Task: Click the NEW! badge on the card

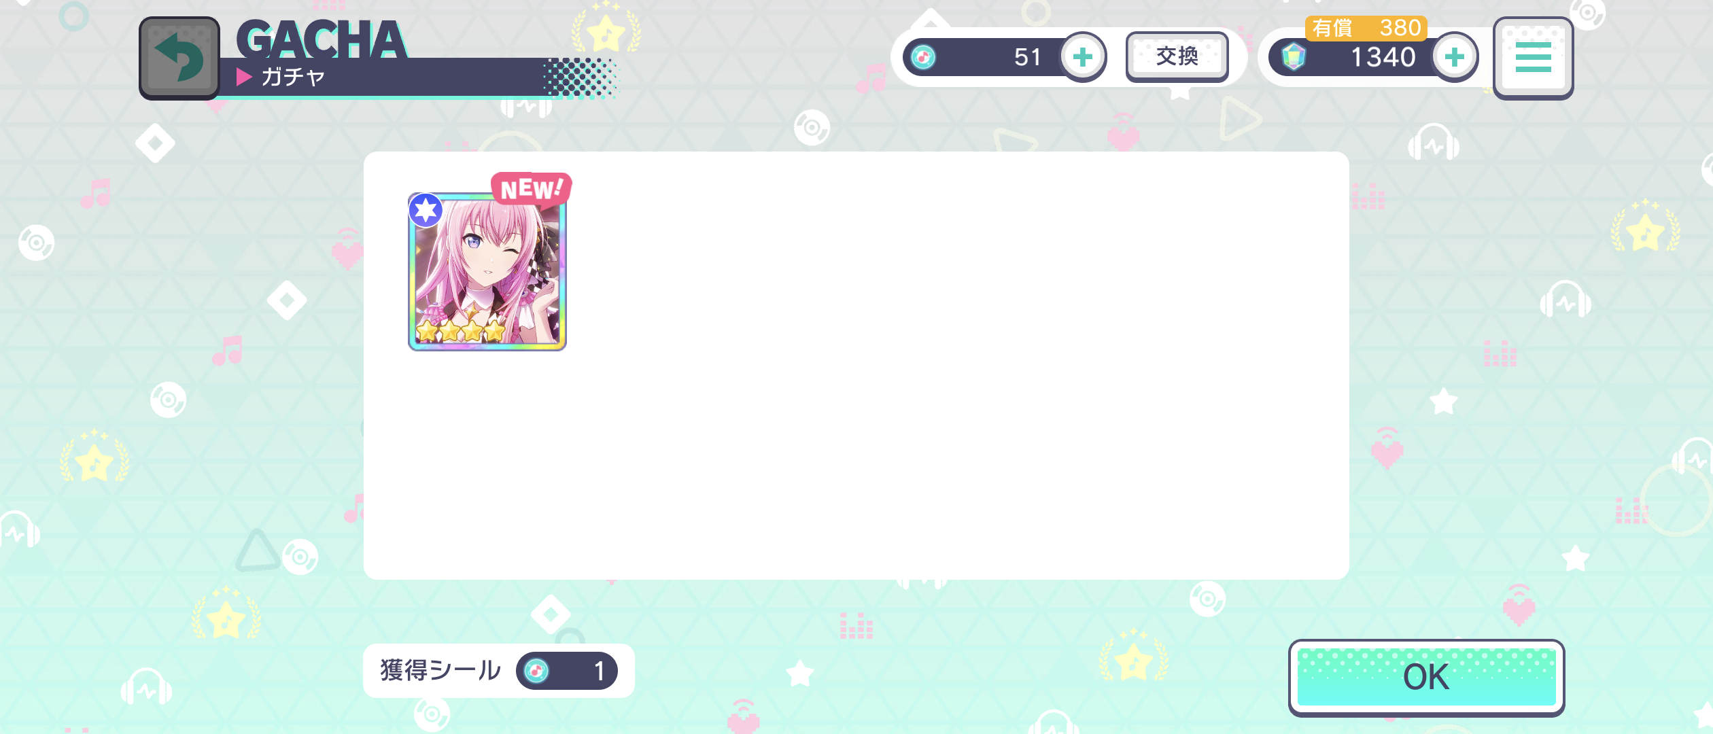Action: (x=531, y=188)
